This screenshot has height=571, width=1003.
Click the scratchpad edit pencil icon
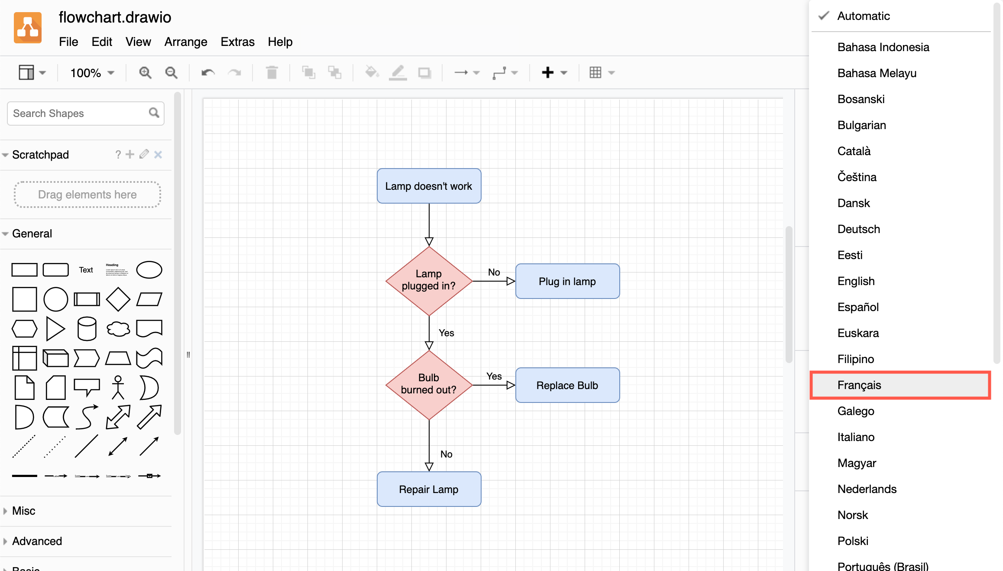tap(144, 154)
